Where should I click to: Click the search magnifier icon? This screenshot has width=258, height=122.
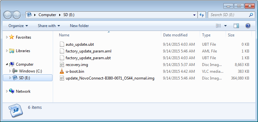251,15
